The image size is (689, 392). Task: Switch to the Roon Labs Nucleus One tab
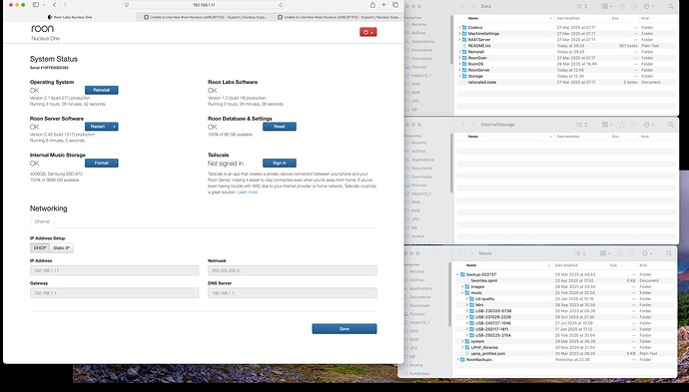pyautogui.click(x=70, y=17)
